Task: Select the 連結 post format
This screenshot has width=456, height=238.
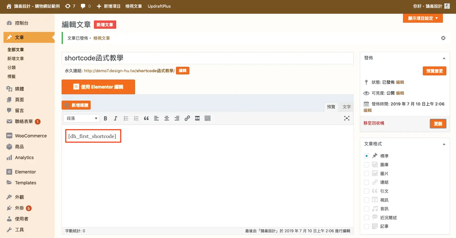Action: [x=367, y=182]
